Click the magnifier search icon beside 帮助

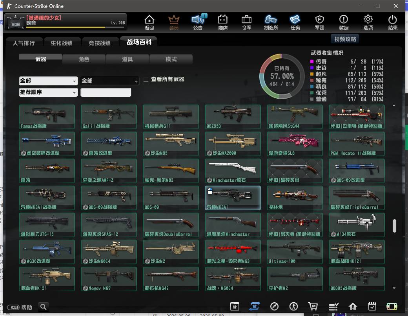44,307
